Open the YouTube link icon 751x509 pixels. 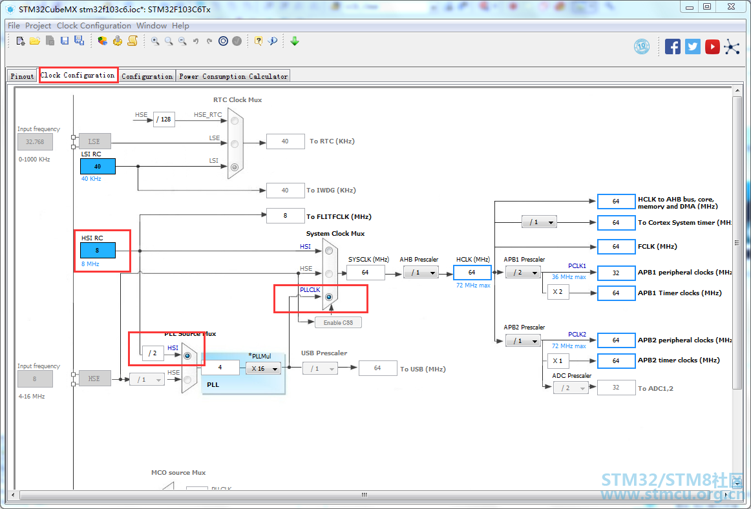click(712, 47)
